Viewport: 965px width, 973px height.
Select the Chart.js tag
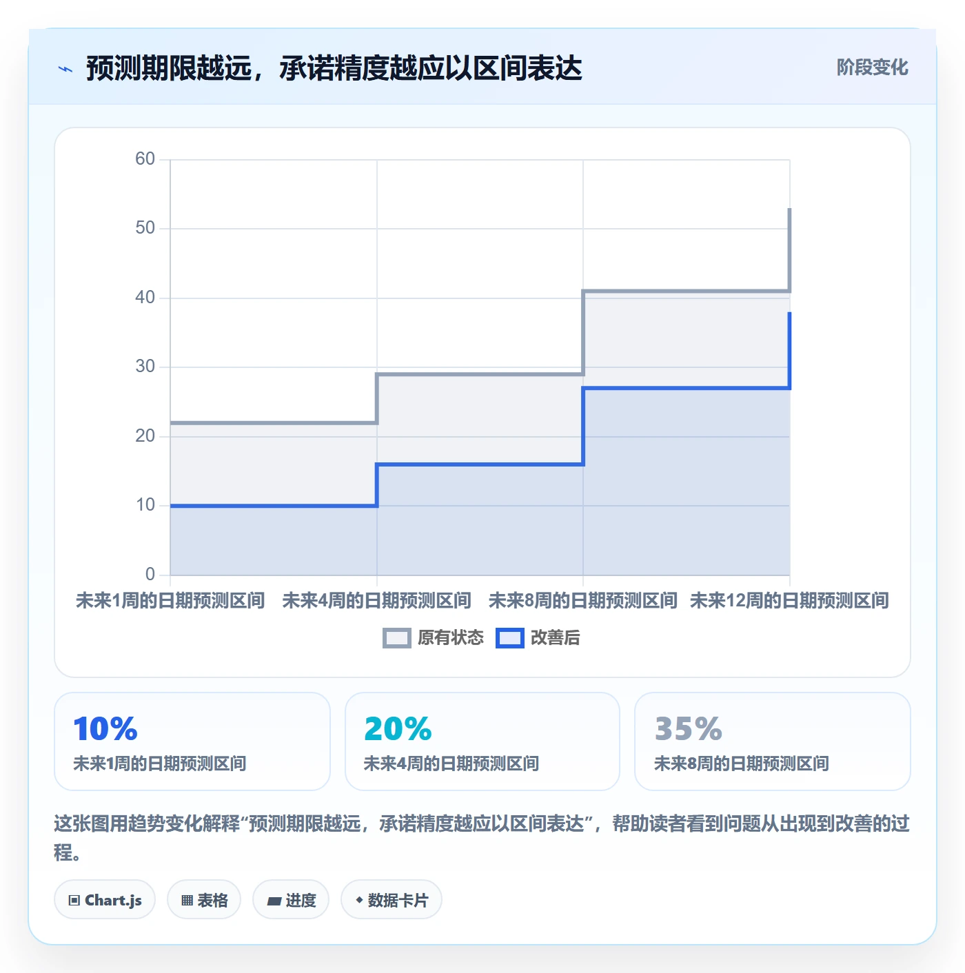click(x=105, y=900)
